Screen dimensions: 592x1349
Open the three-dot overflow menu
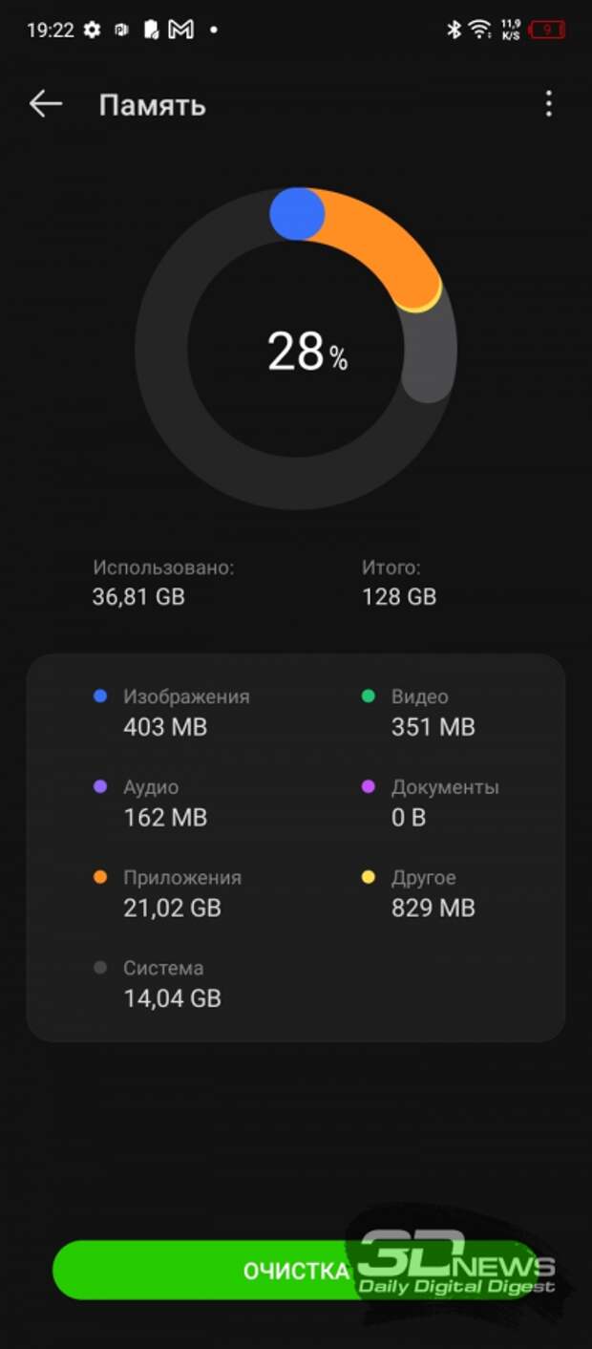(x=548, y=104)
